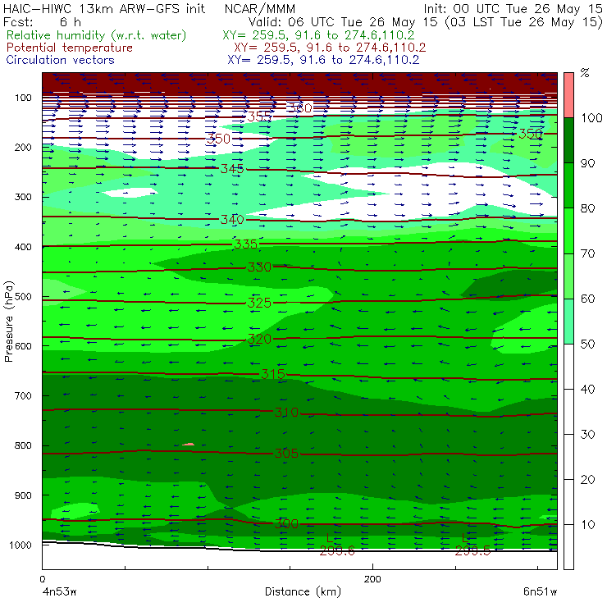Click the 'Circulation vectors' legend label
The width and height of the screenshot is (607, 607).
pos(60,60)
